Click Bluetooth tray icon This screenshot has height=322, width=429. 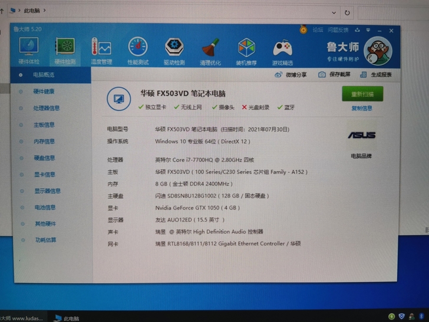tap(421, 317)
